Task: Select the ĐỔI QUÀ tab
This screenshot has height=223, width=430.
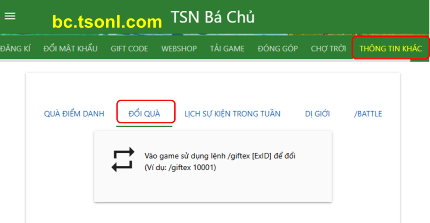Action: tap(144, 114)
